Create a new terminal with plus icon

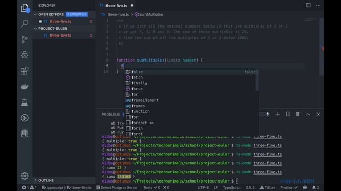tap(278, 114)
